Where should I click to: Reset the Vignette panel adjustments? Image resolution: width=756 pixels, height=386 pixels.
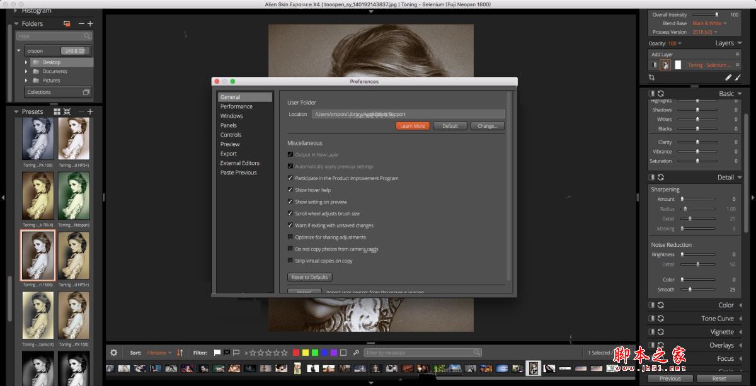click(x=661, y=332)
